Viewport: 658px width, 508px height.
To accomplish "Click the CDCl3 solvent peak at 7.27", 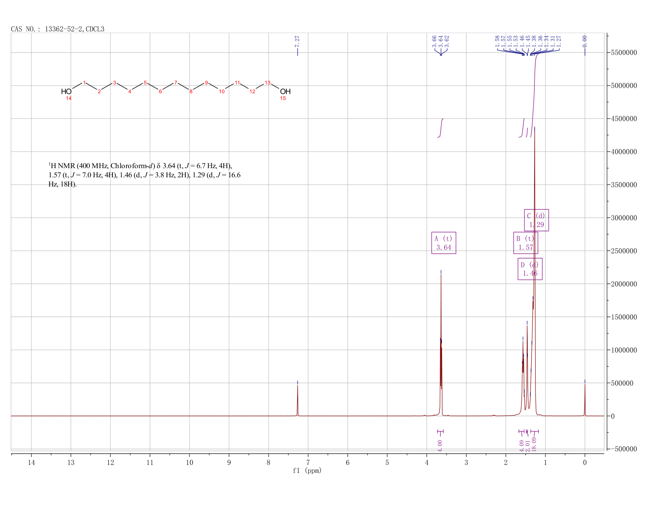I will click(297, 400).
